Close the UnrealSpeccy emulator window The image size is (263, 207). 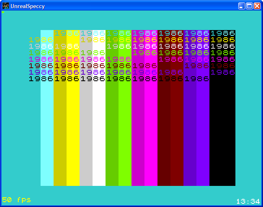click(x=257, y=6)
